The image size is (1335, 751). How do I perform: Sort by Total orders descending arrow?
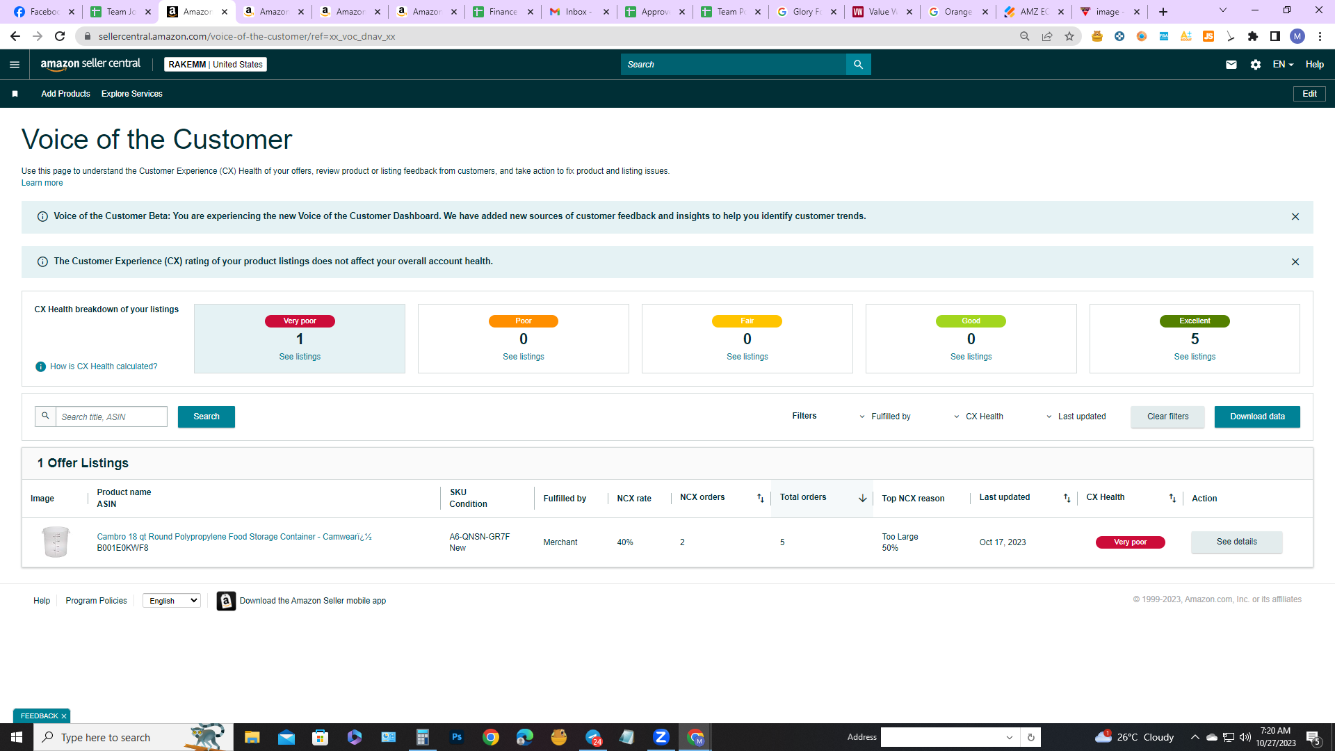pyautogui.click(x=862, y=498)
